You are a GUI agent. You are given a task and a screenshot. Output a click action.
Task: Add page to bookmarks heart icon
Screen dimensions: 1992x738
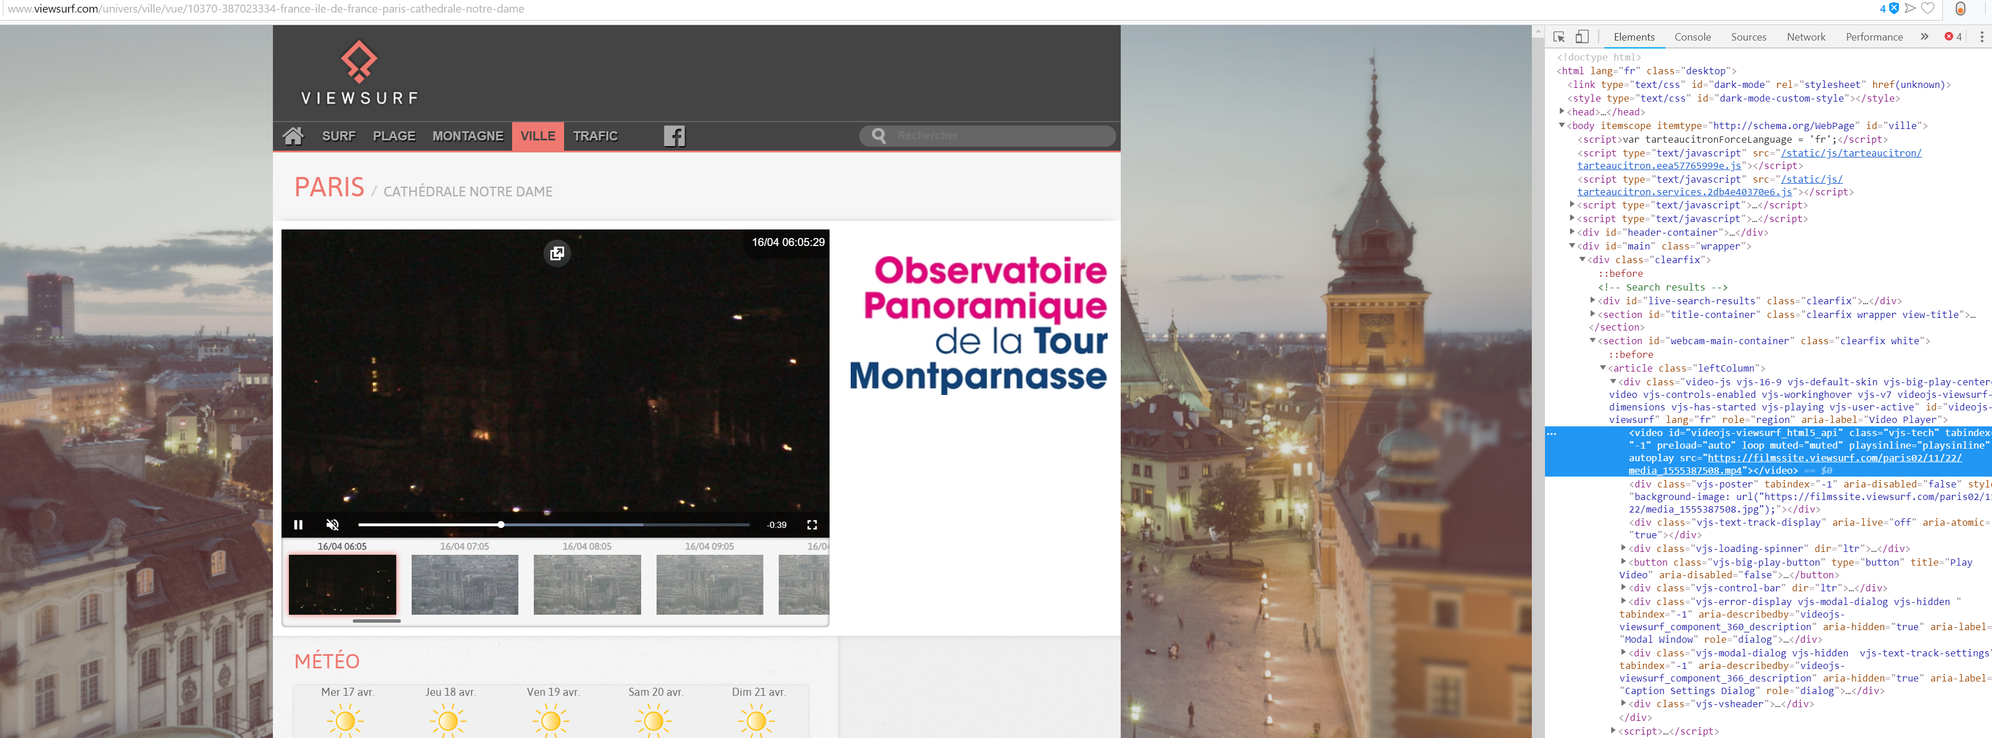(x=1928, y=9)
